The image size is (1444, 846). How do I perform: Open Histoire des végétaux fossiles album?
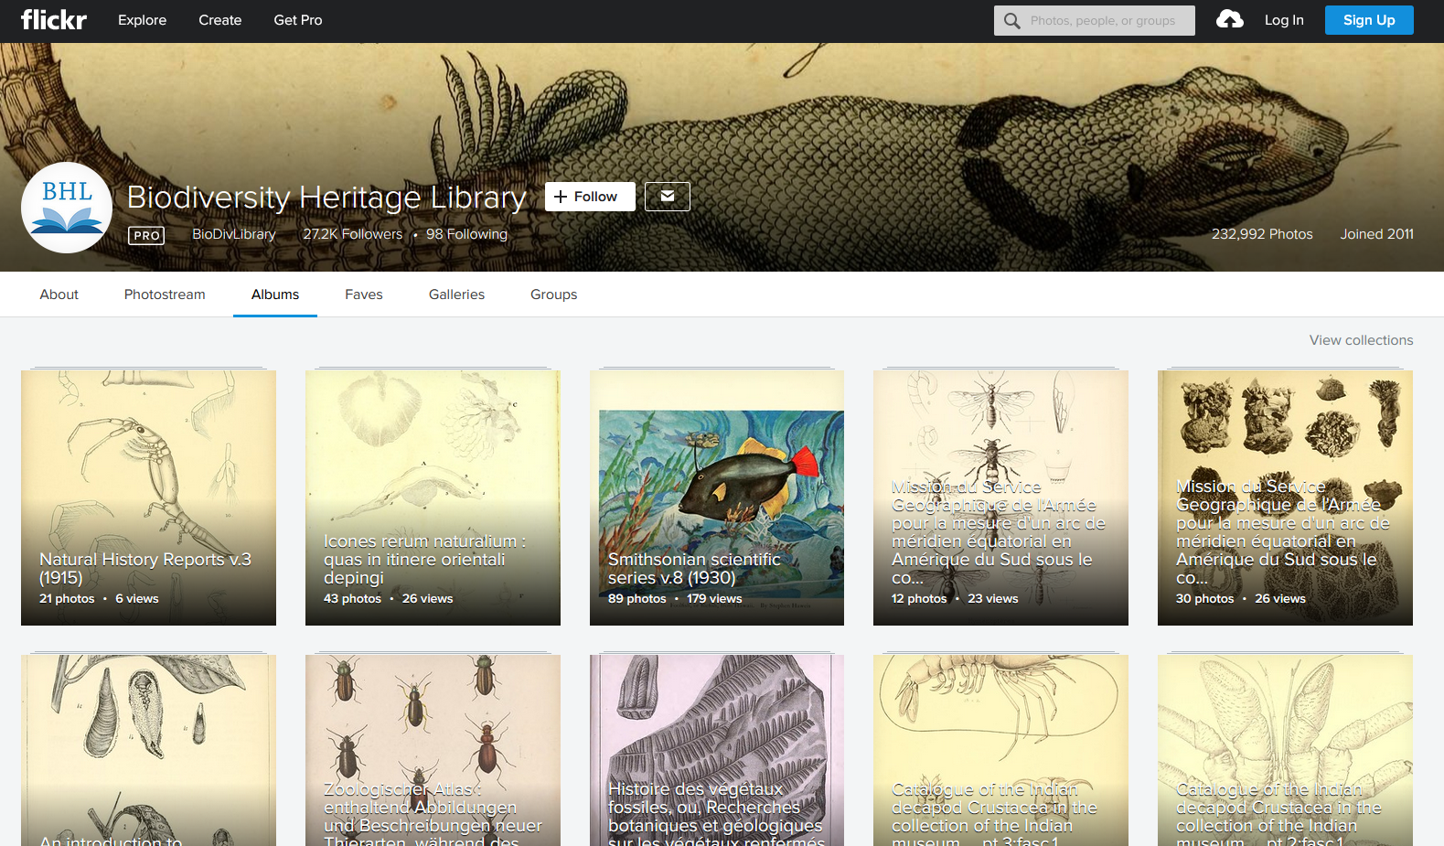tap(717, 750)
